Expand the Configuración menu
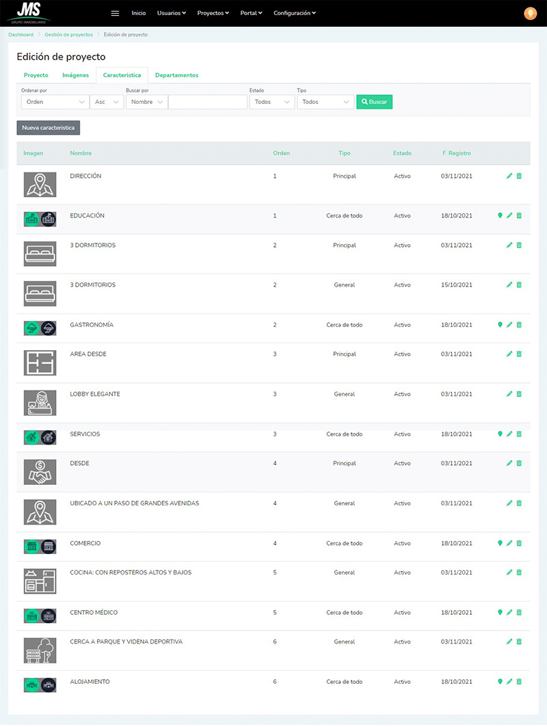547x727 pixels. pyautogui.click(x=295, y=14)
